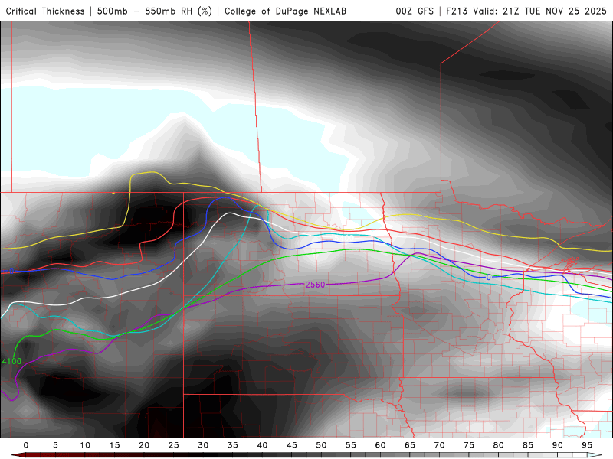Click the color bar value 25
This screenshot has height=459, width=613.
[174, 445]
